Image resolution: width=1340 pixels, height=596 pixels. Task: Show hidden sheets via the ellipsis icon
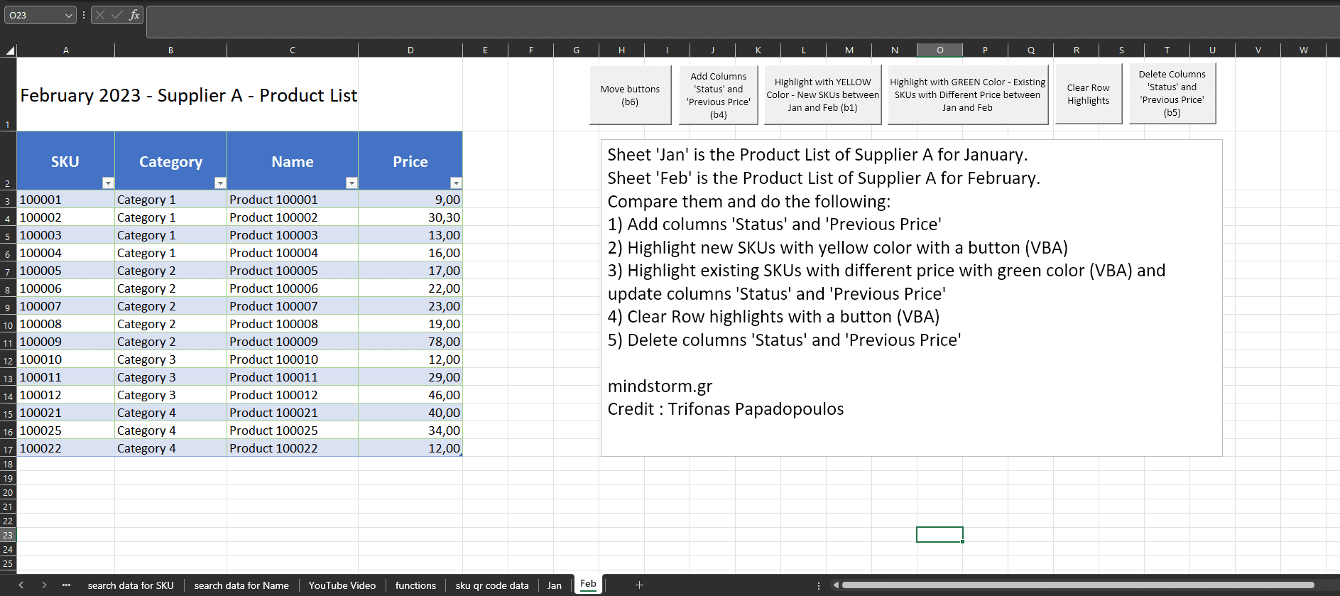pyautogui.click(x=66, y=585)
